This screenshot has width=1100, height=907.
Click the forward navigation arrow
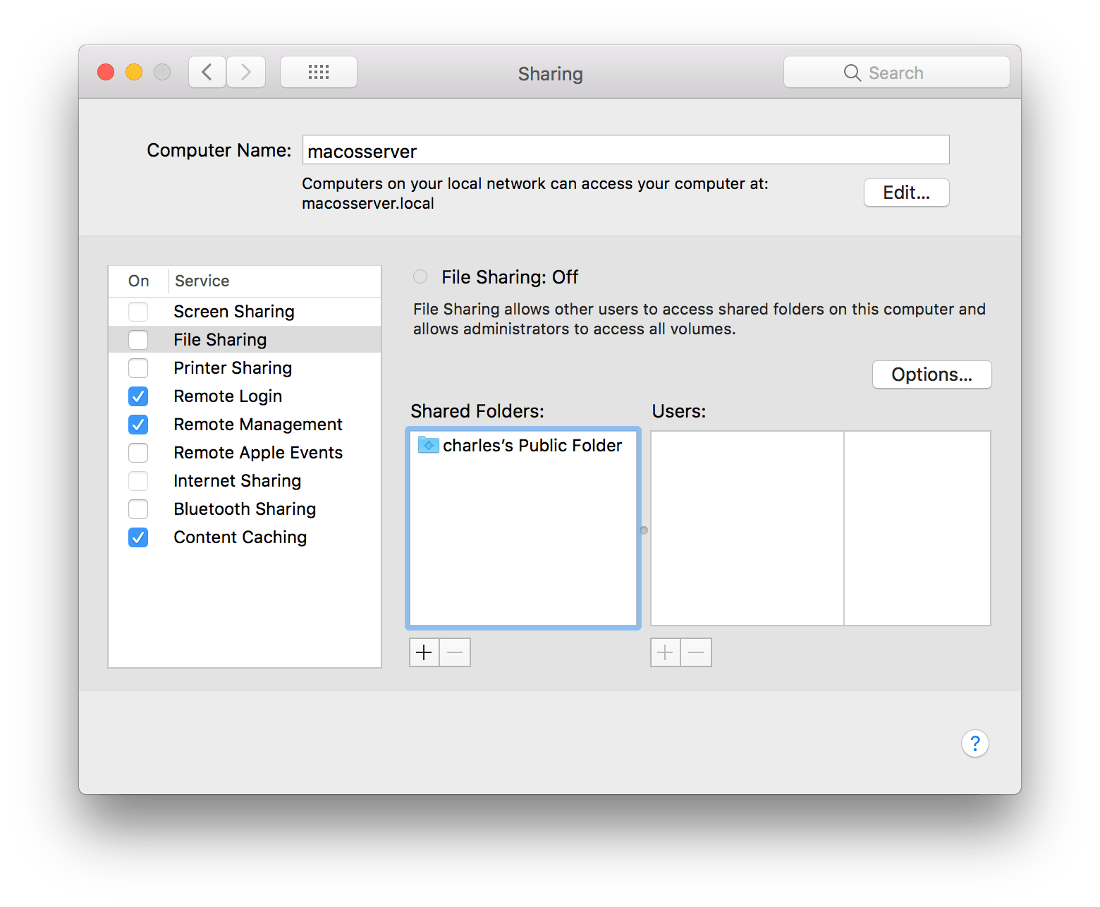(246, 72)
